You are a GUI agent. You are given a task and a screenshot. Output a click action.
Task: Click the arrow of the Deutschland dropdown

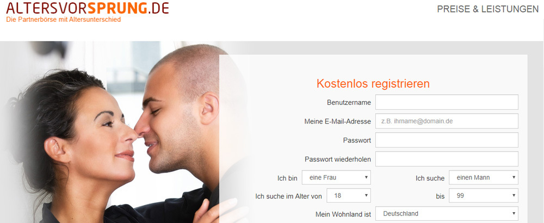click(x=514, y=214)
